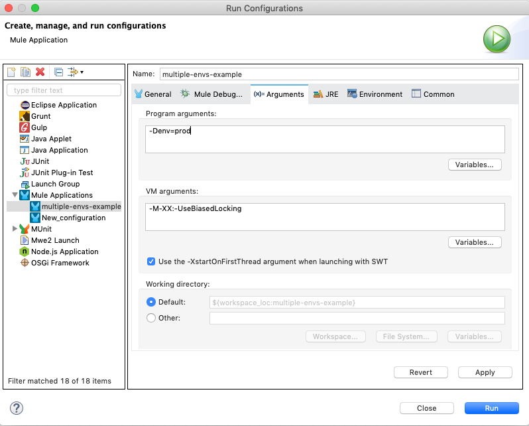Click the Name text field
This screenshot has height=426, width=529.
coord(338,74)
